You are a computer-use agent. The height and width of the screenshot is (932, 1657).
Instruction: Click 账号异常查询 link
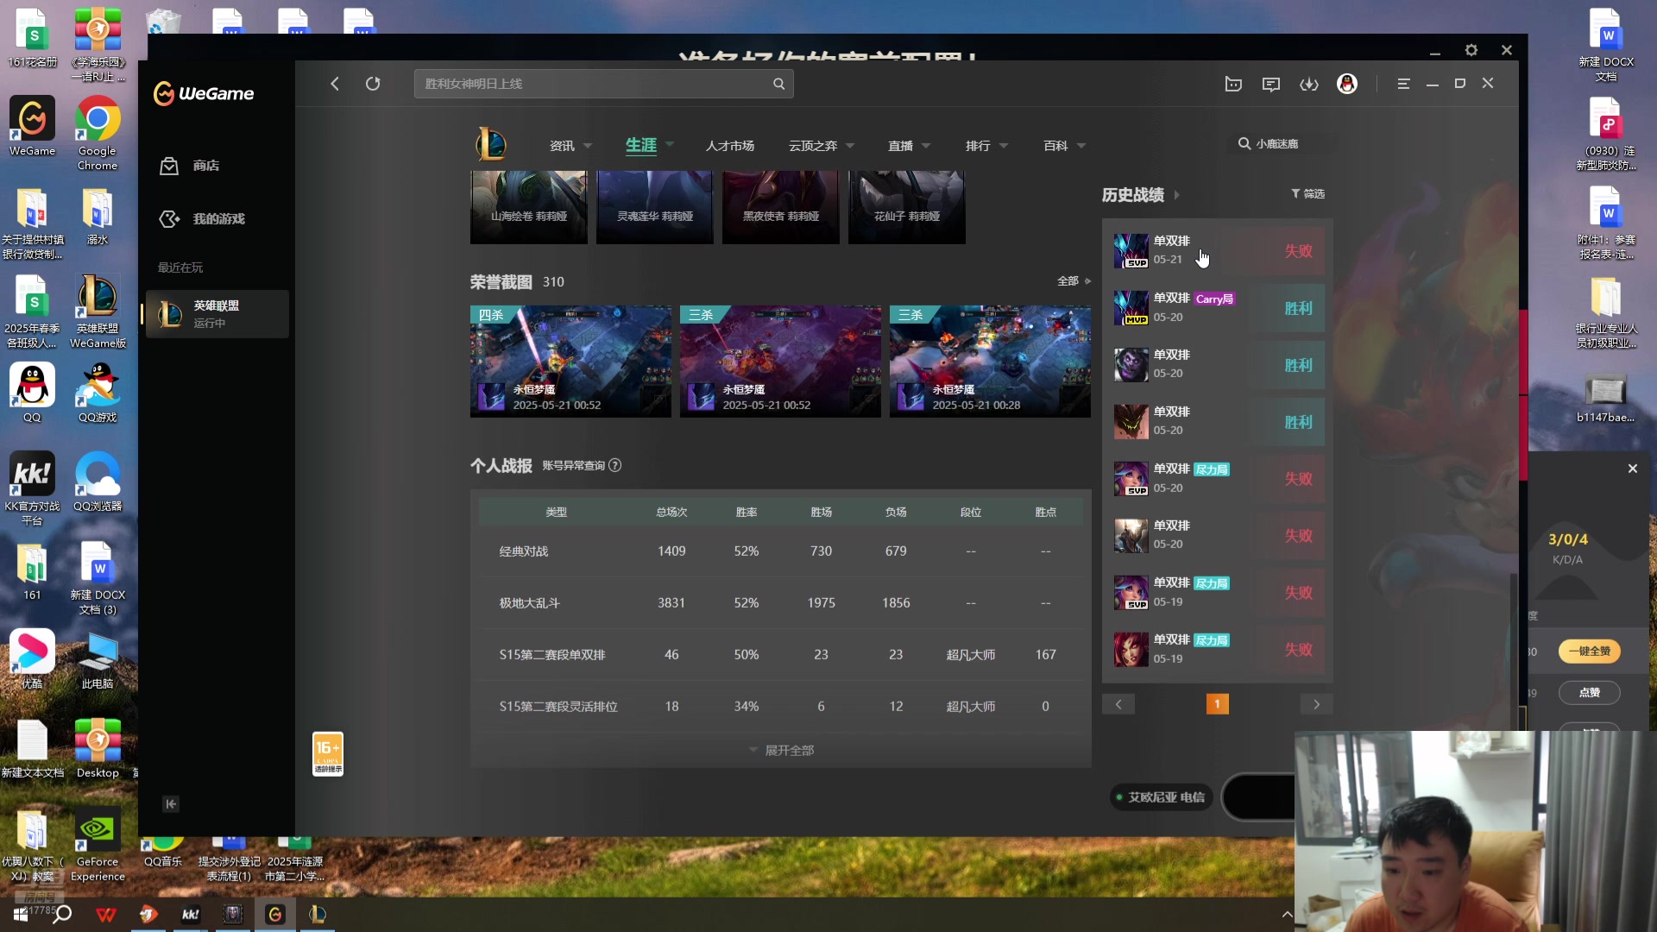tap(573, 466)
